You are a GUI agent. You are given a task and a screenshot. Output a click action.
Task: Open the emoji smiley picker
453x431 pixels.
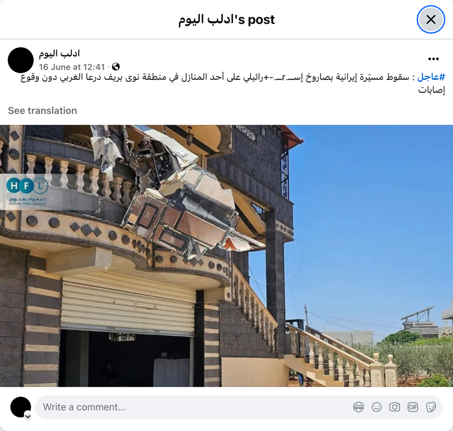(376, 407)
